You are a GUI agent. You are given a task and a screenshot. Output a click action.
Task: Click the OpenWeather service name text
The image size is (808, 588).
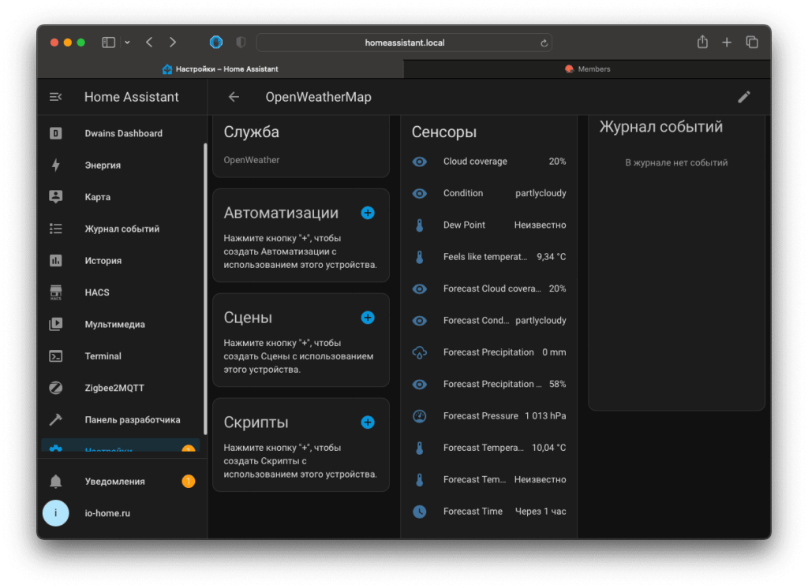click(252, 160)
